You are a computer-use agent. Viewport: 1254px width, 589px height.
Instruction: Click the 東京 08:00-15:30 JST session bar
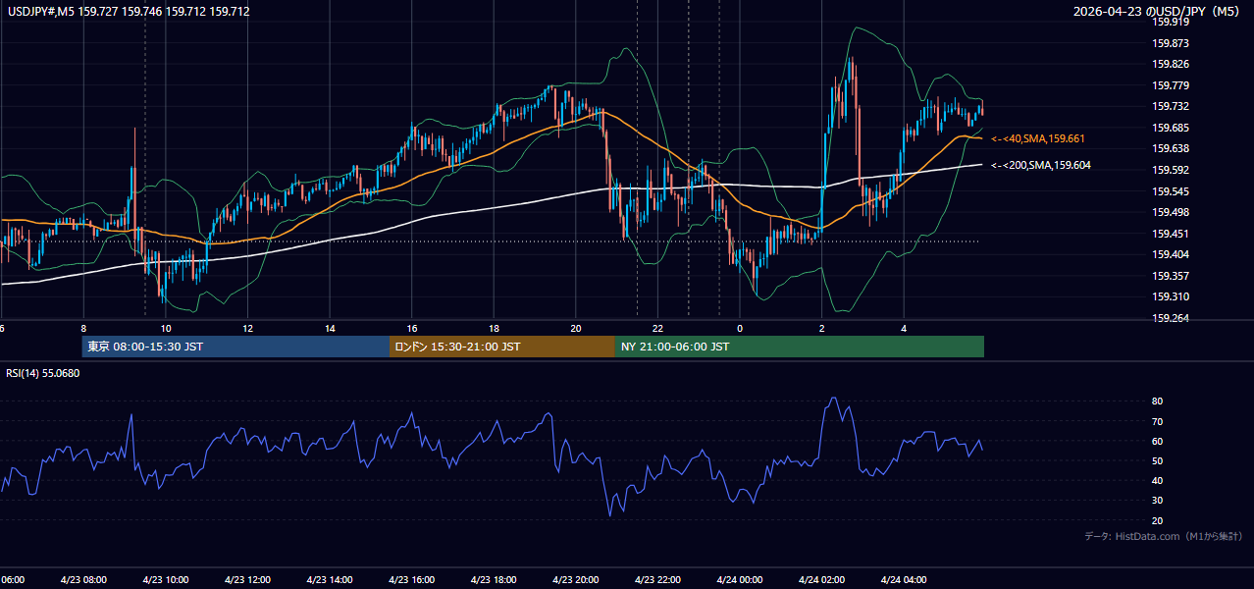(235, 347)
